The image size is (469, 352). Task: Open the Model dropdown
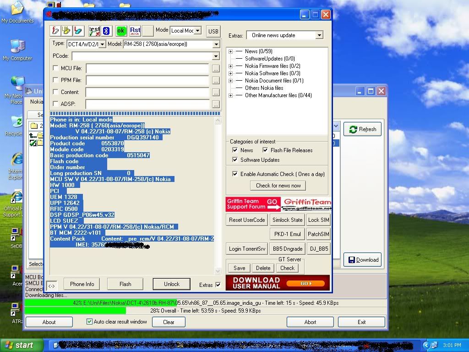click(x=216, y=44)
